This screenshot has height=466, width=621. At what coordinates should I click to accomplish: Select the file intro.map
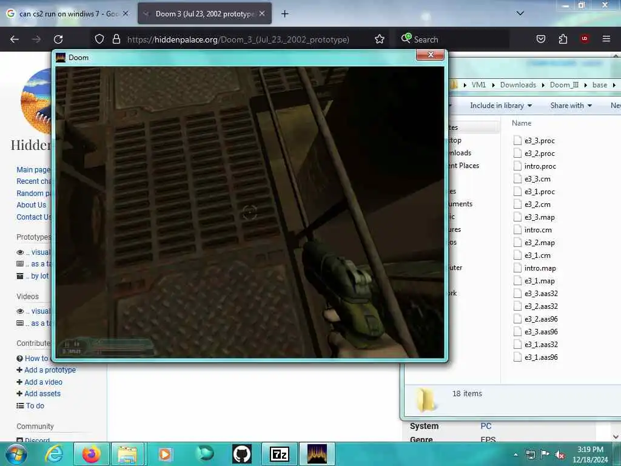point(535,268)
